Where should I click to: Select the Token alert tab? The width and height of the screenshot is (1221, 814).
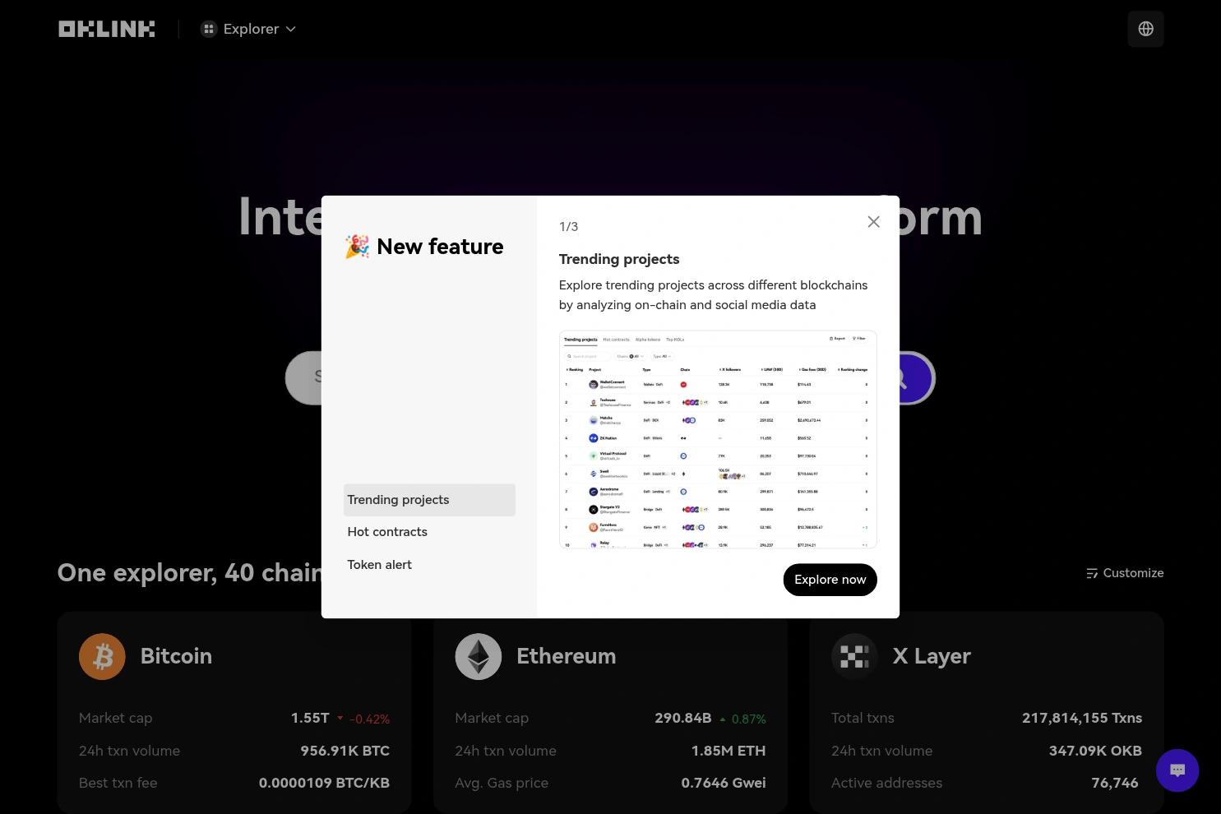(429, 565)
